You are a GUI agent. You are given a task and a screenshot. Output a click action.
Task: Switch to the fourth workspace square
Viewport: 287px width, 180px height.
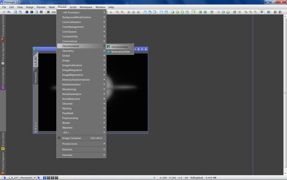click(x=56, y=178)
